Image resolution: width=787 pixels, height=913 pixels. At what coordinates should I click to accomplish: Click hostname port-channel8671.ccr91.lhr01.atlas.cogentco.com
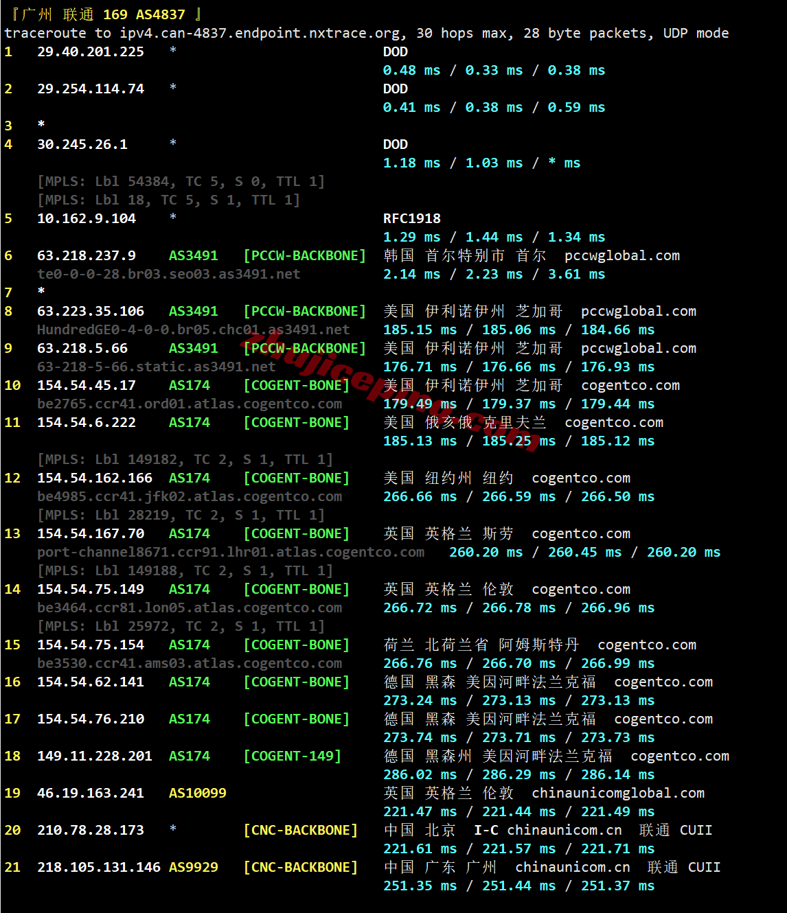tap(230, 552)
